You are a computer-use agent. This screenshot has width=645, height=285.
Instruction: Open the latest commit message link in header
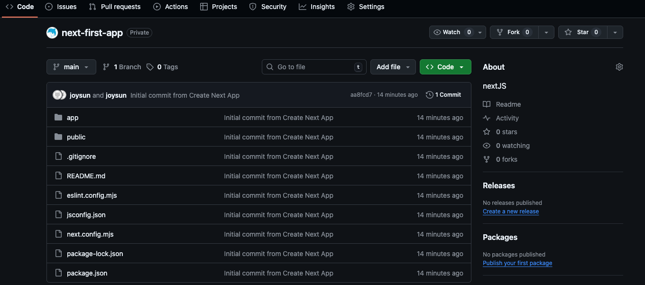tap(185, 95)
